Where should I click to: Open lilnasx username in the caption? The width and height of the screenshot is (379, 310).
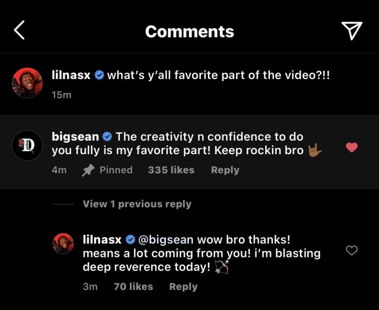(71, 75)
